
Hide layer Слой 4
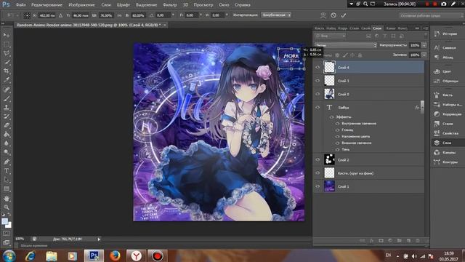318,68
